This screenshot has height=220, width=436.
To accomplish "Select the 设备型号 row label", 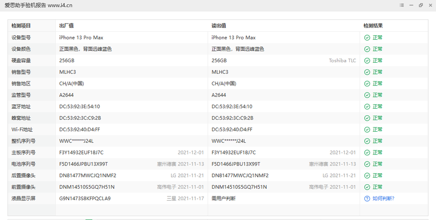I will pyautogui.click(x=21, y=38).
